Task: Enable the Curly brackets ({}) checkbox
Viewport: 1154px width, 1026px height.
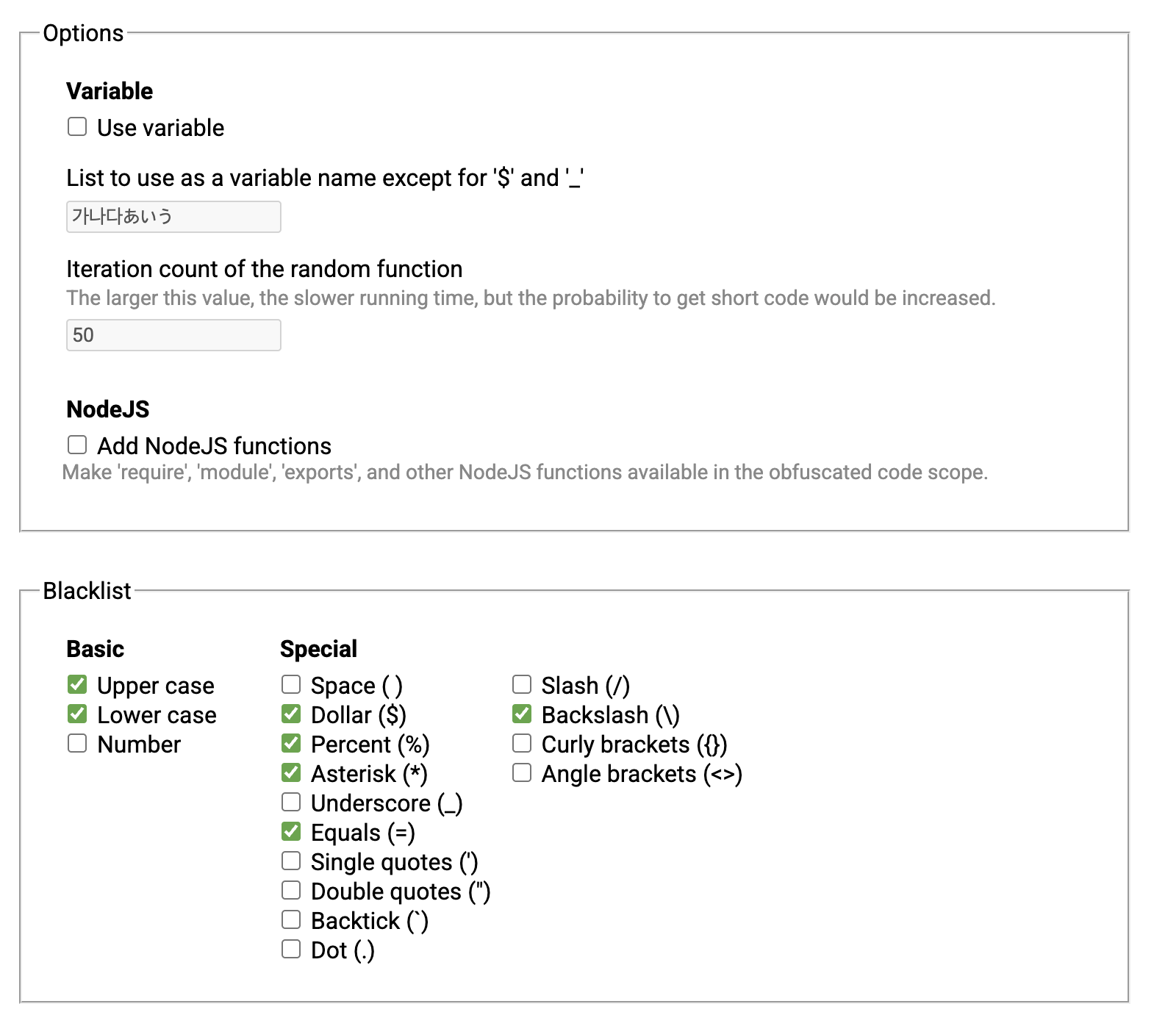Action: tap(522, 743)
